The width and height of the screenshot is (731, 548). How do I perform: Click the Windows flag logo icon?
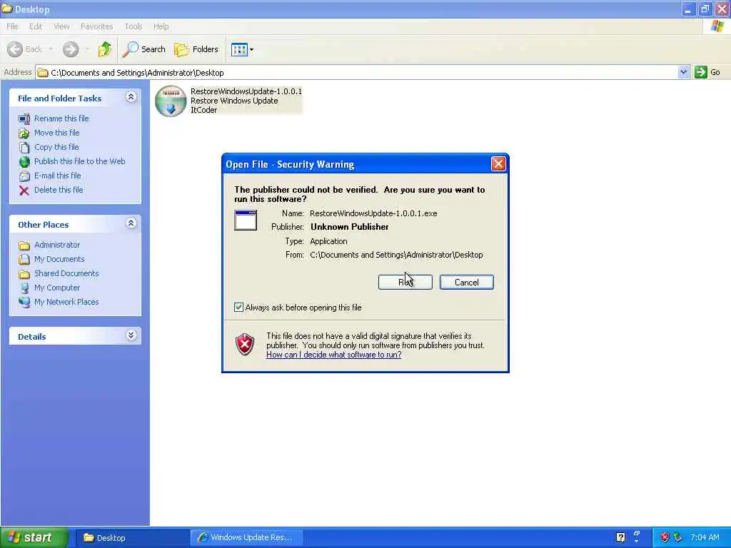[717, 26]
